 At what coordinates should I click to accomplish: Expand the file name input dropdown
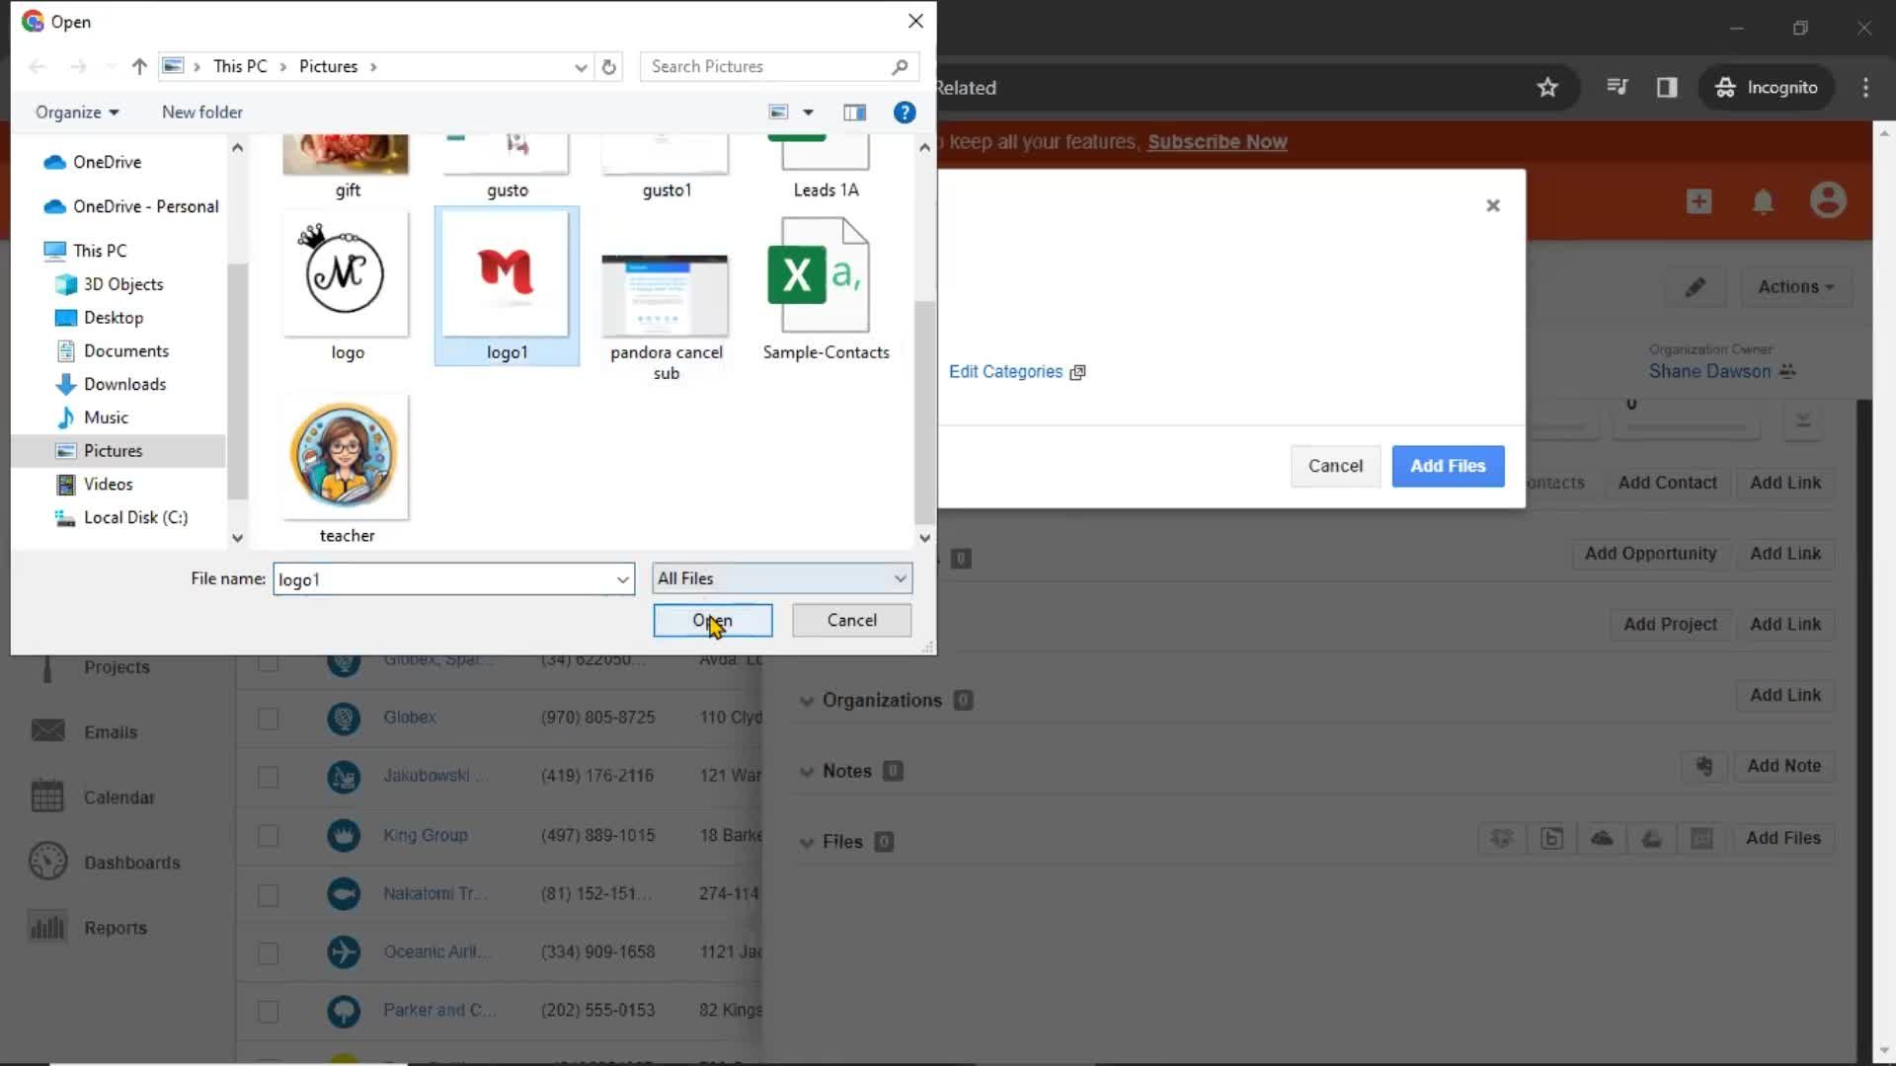pos(622,579)
